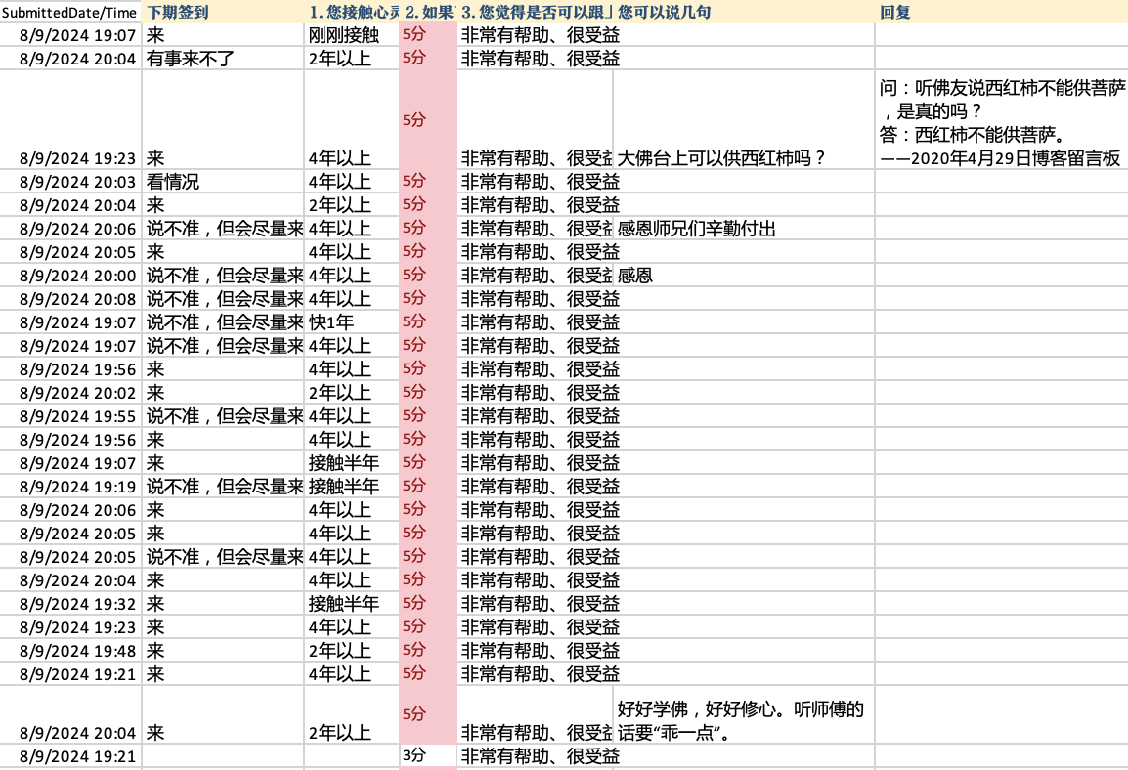Click 说不准，但会尽量来 in the 快1年 row
This screenshot has width=1128, height=770.
click(225, 322)
